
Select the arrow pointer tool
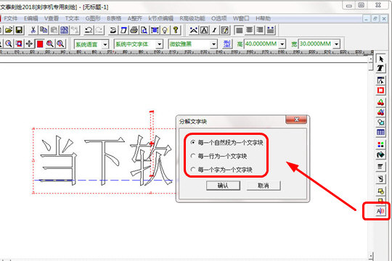coord(381,59)
